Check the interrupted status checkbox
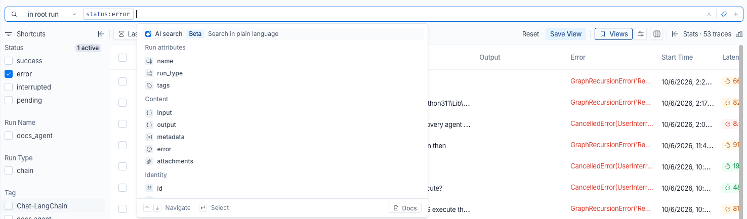 9,87
